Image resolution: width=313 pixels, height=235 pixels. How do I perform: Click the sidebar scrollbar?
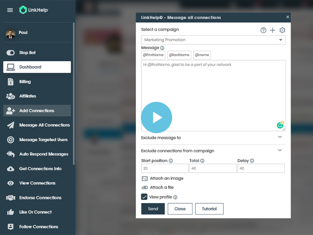(74, 94)
